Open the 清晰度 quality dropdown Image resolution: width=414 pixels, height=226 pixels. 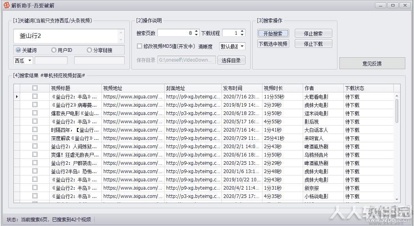[x=232, y=47]
